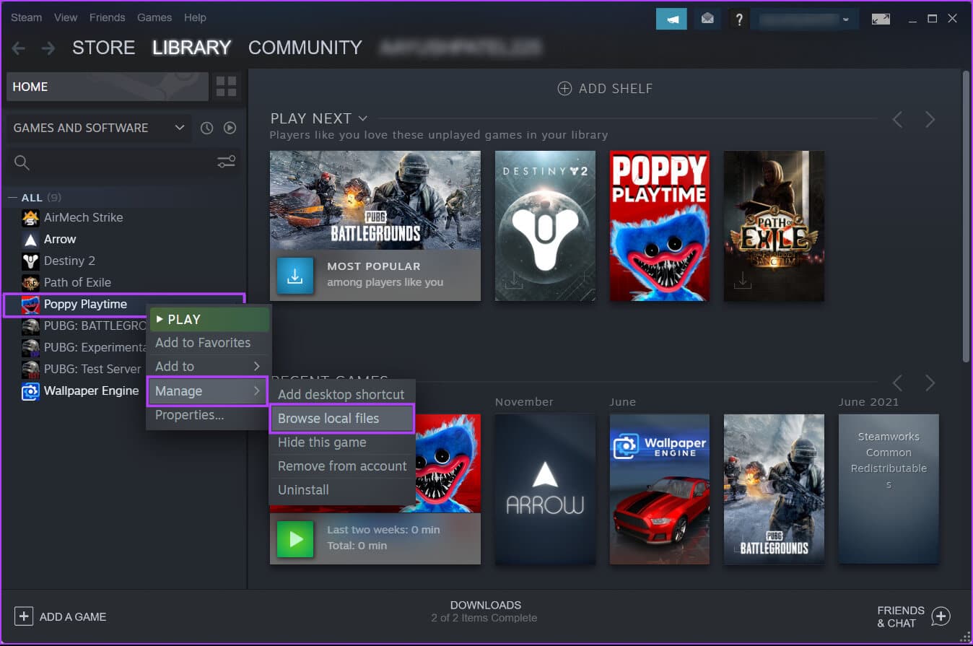
Task: Click the HOME button
Action: pos(107,87)
